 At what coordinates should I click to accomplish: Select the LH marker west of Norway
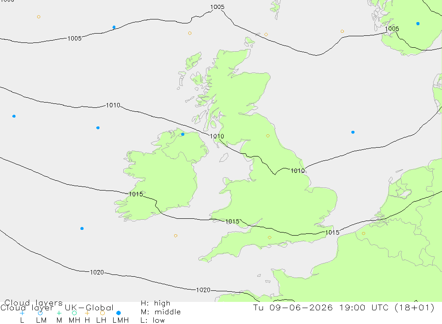coord(342,31)
